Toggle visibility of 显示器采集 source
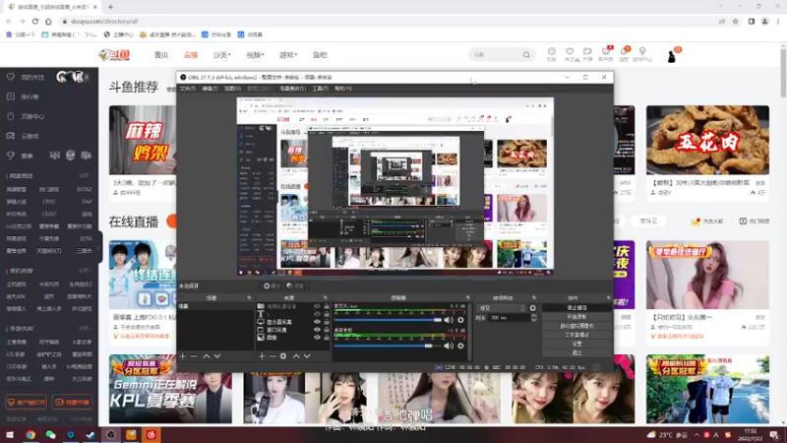The width and height of the screenshot is (787, 443). pyautogui.click(x=317, y=322)
